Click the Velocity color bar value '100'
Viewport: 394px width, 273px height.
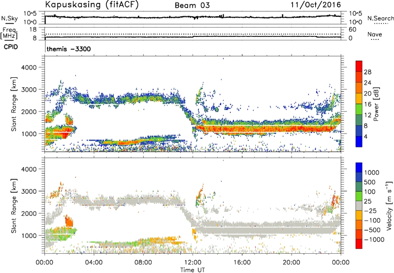[369, 192]
